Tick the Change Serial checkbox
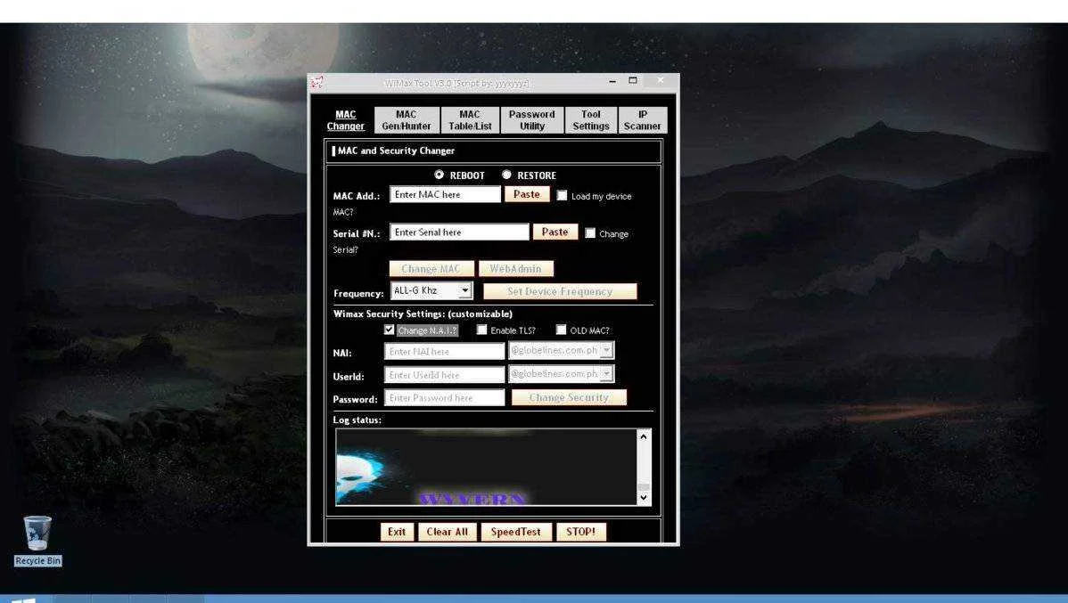 (590, 232)
